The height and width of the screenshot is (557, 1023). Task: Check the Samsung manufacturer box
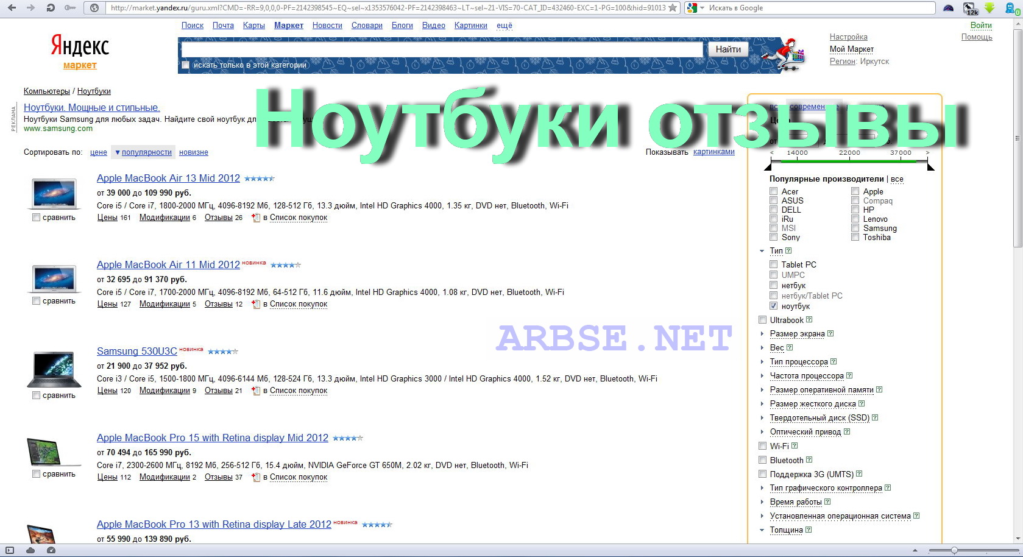coord(855,228)
